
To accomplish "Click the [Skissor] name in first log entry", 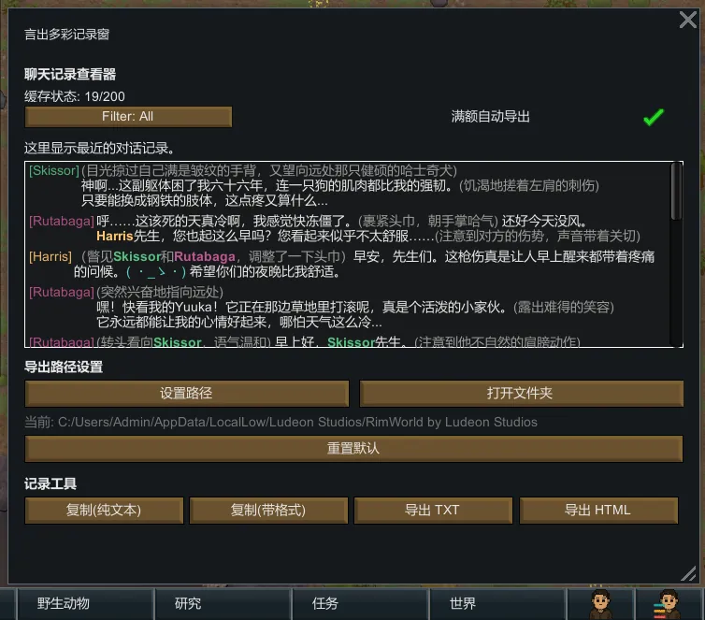I will pos(54,171).
